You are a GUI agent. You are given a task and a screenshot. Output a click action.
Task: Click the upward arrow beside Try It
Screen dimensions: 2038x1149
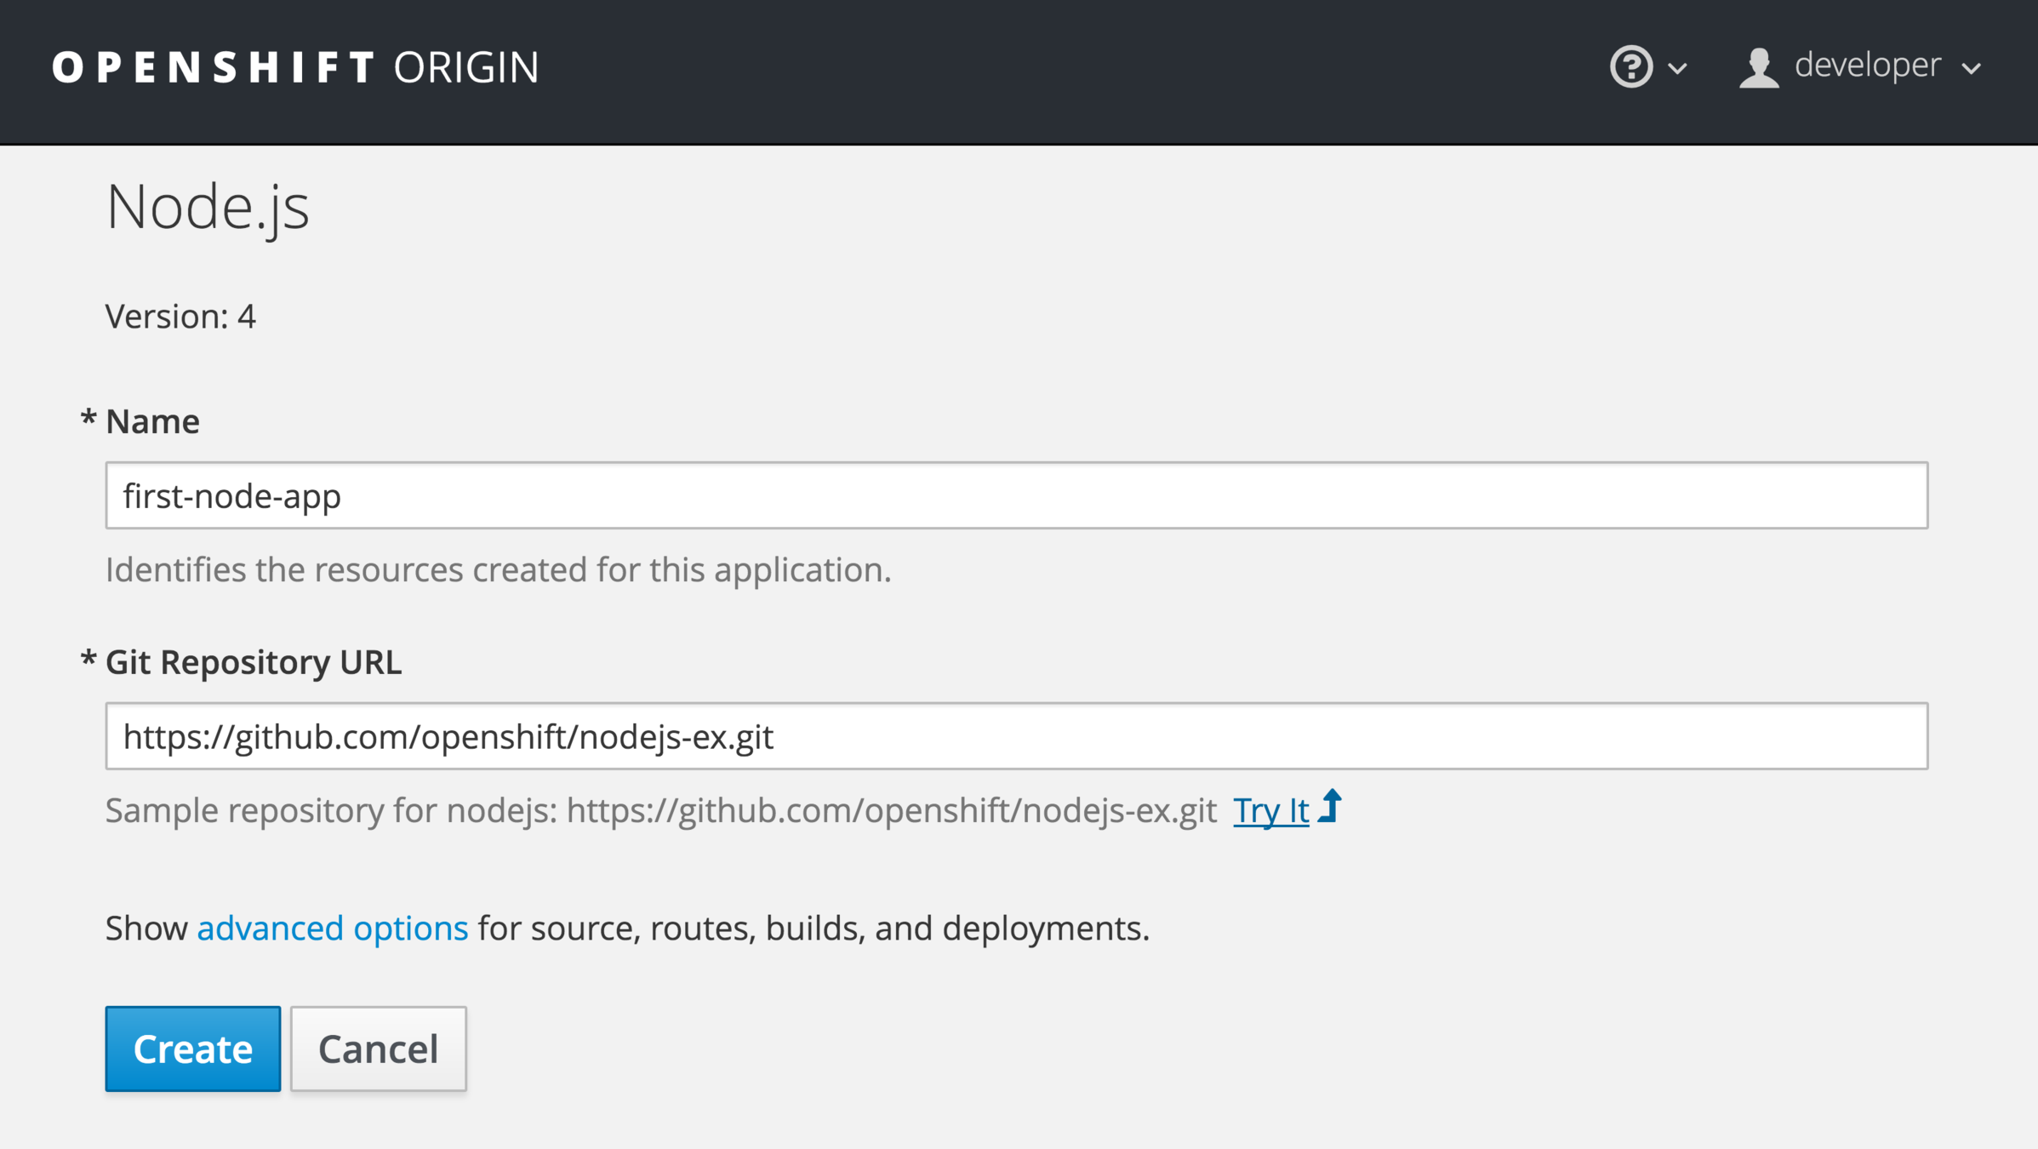[1331, 806]
